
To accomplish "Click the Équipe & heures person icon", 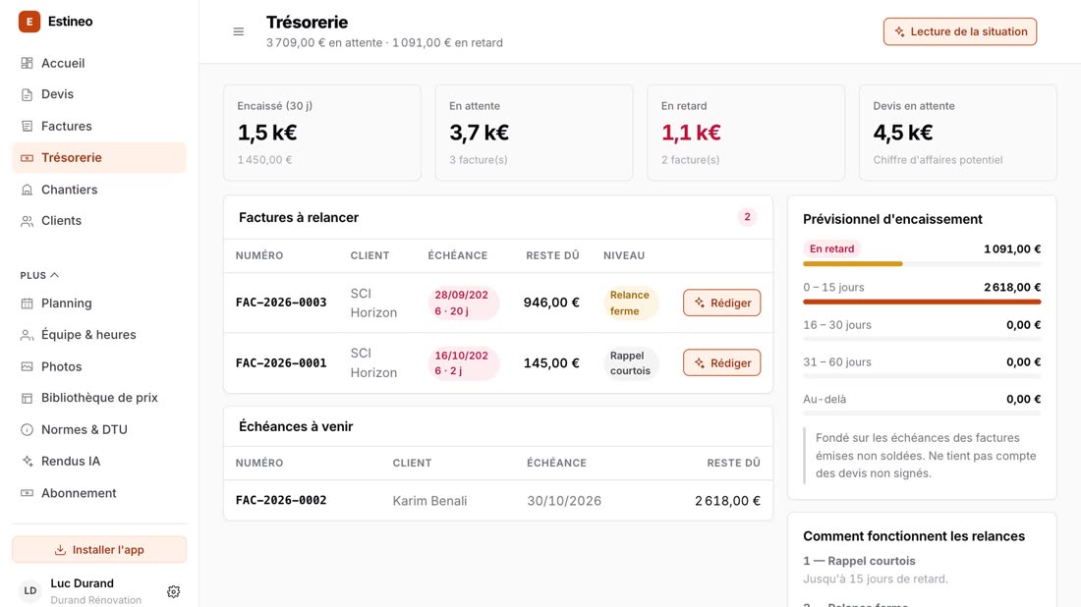I will pos(27,335).
